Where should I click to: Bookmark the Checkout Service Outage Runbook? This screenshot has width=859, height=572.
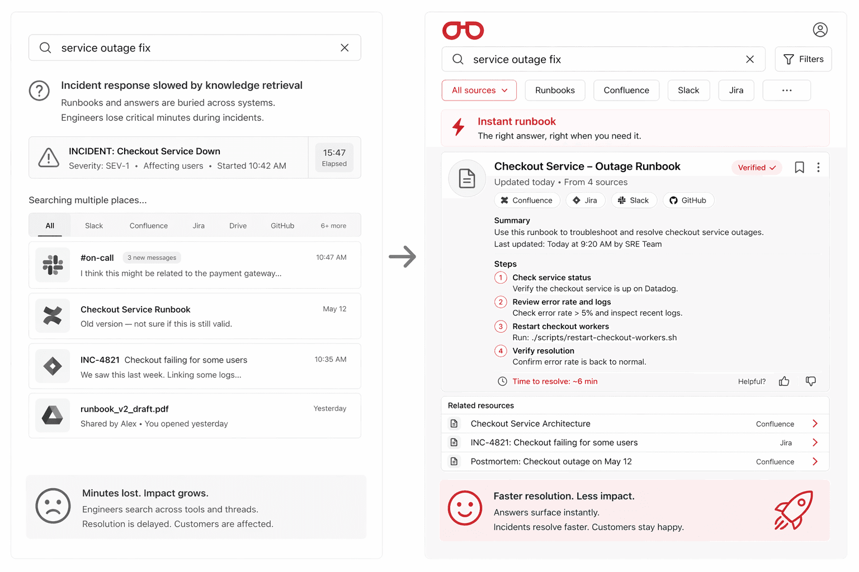click(800, 168)
